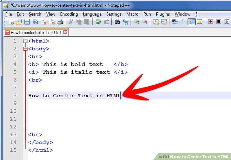Image resolution: width=231 pixels, height=160 pixels.
Task: Zoom out with the magnifier minus icon
Action: click(x=145, y=22)
